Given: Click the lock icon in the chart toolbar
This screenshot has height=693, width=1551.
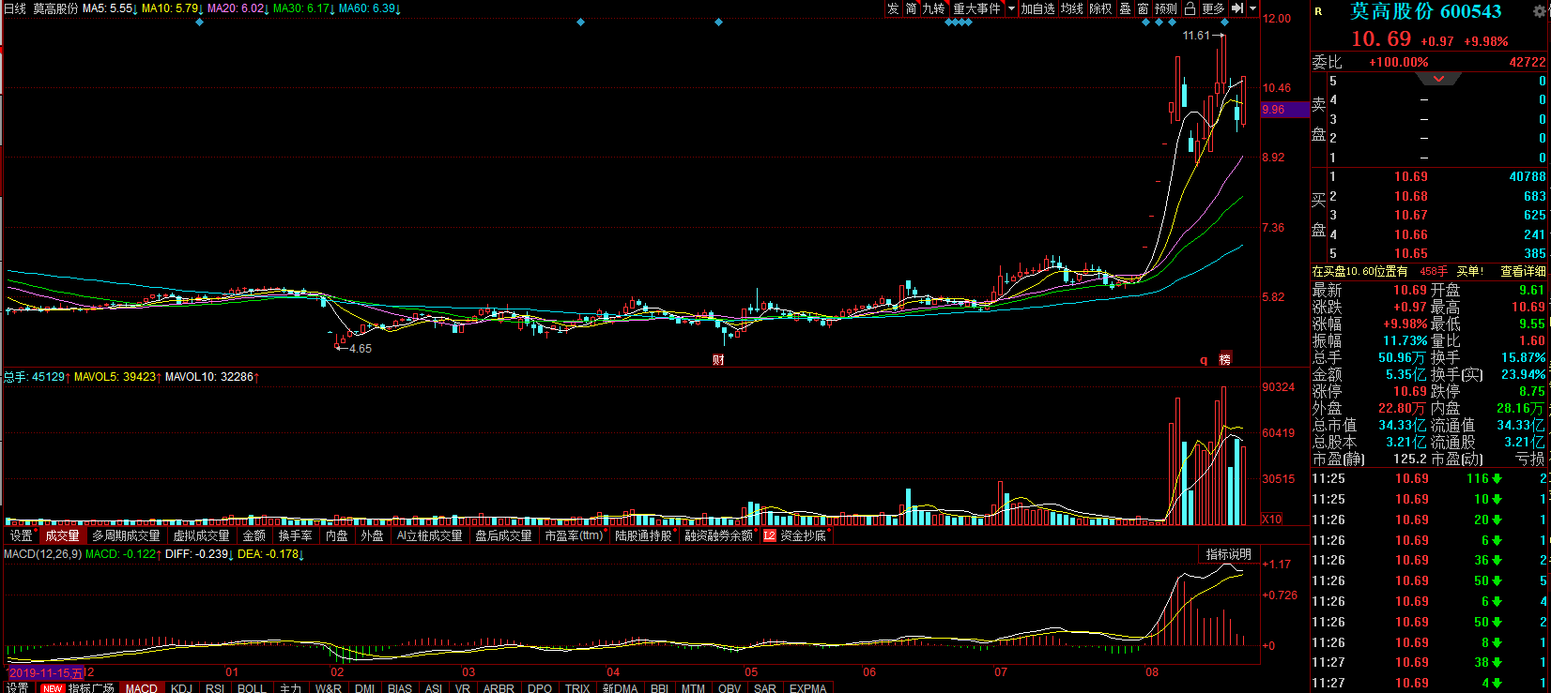Looking at the screenshot, I should [x=1190, y=8].
